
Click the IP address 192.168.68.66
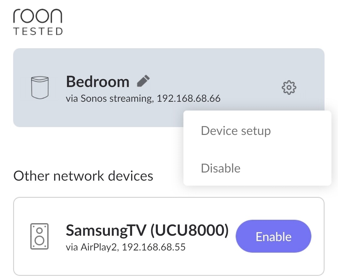[189, 99]
